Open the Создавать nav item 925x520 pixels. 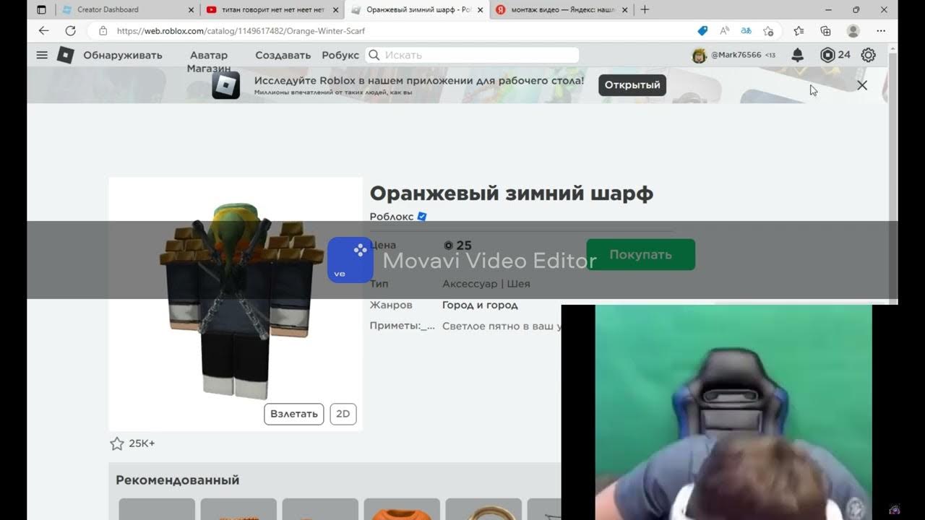tap(283, 55)
